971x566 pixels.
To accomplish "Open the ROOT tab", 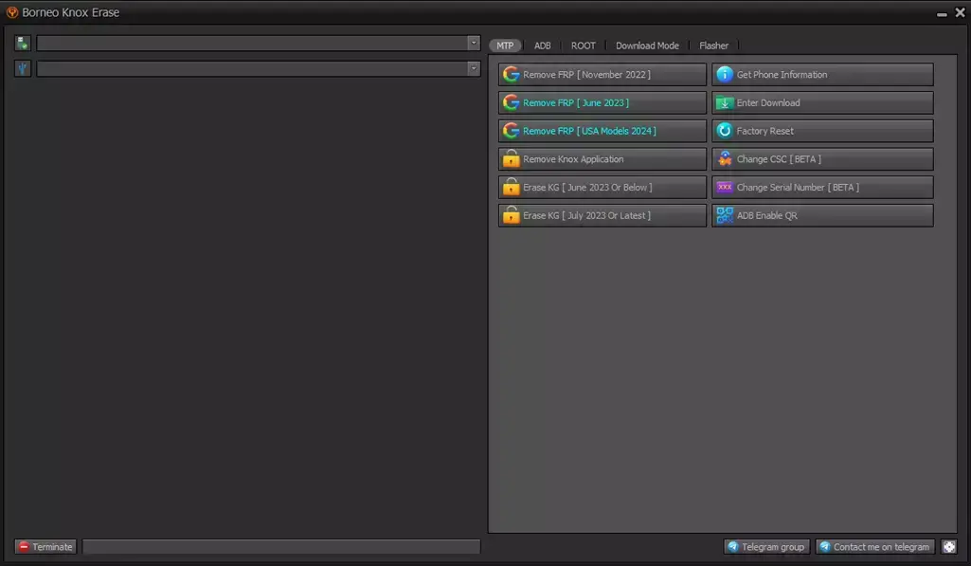I will [x=584, y=46].
